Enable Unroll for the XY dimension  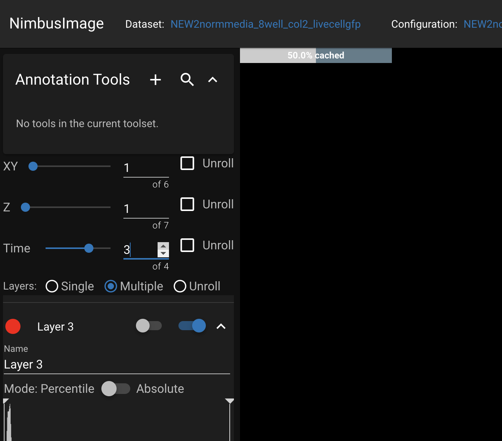click(187, 163)
